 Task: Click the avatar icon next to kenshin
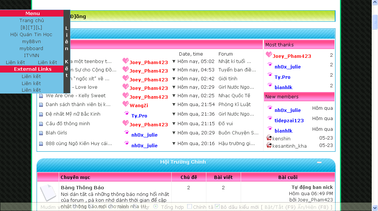[269, 138]
